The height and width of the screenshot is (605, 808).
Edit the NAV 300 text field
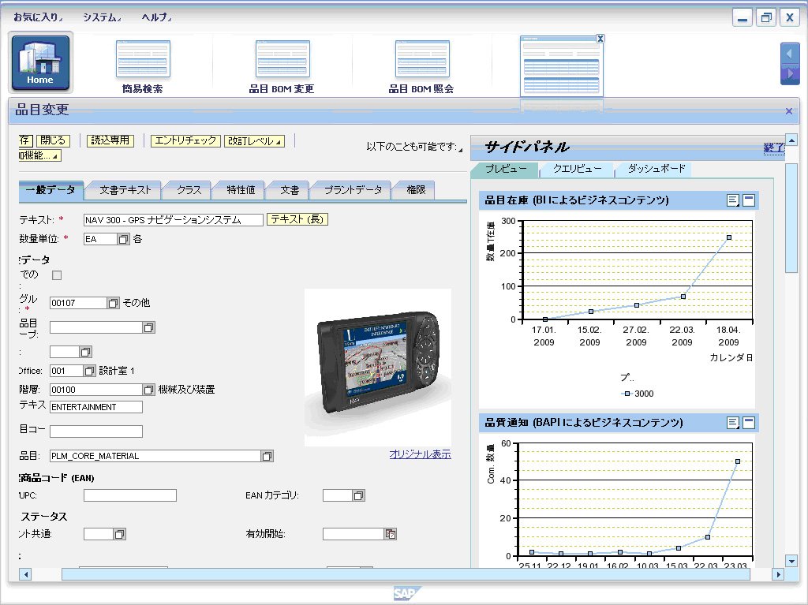[x=173, y=220]
